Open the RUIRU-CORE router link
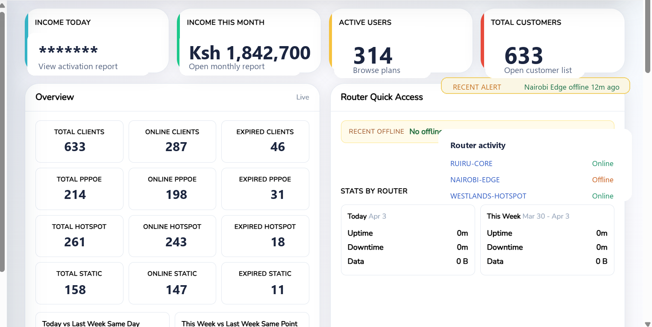 point(471,163)
